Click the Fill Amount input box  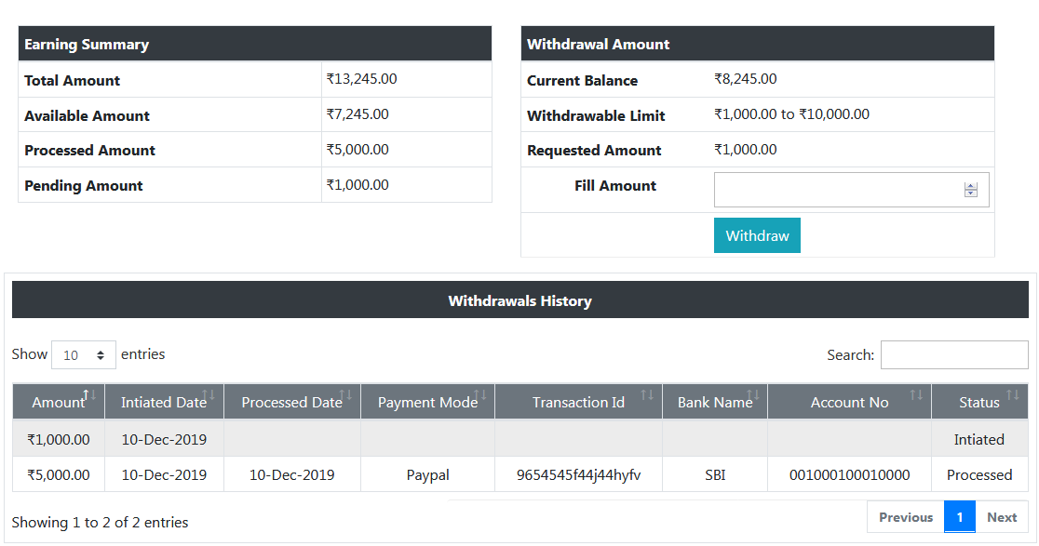tap(838, 189)
